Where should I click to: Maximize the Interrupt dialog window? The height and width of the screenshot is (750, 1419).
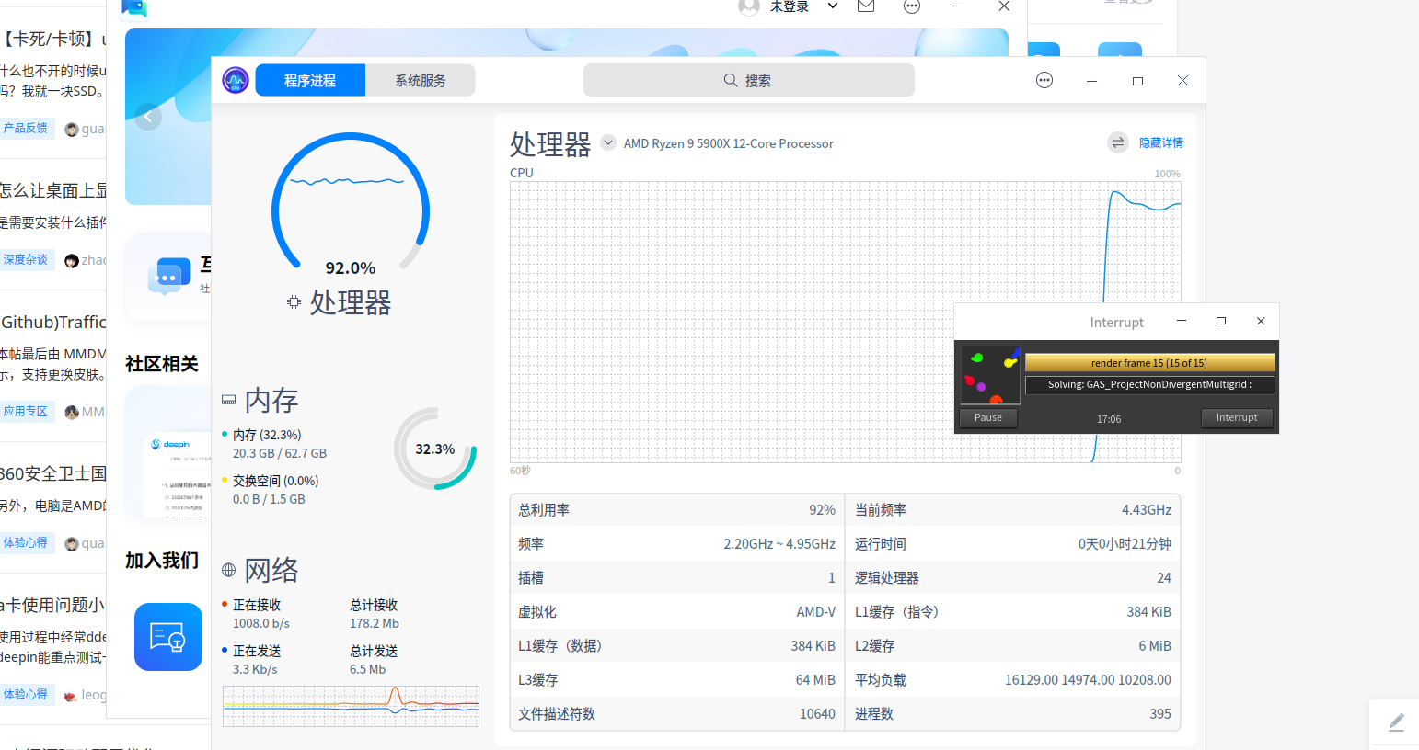(1221, 321)
